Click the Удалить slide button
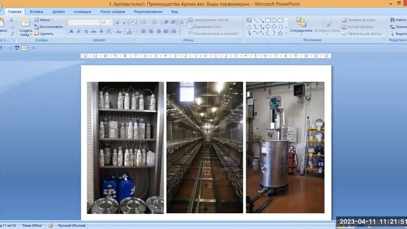 coord(44,34)
